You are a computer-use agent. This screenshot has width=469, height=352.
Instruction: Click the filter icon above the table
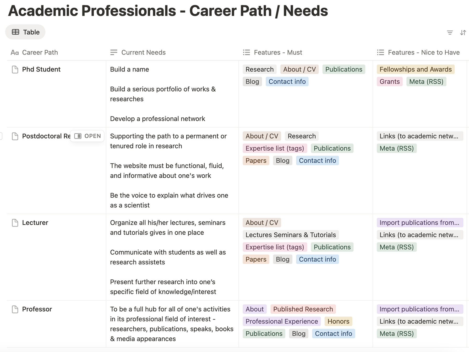[x=450, y=32]
